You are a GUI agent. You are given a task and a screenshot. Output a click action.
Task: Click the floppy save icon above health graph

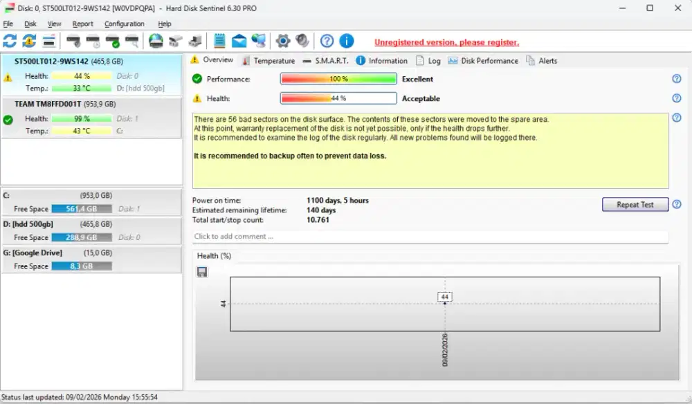(202, 272)
